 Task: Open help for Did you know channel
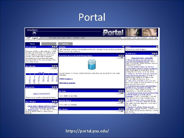(53, 47)
